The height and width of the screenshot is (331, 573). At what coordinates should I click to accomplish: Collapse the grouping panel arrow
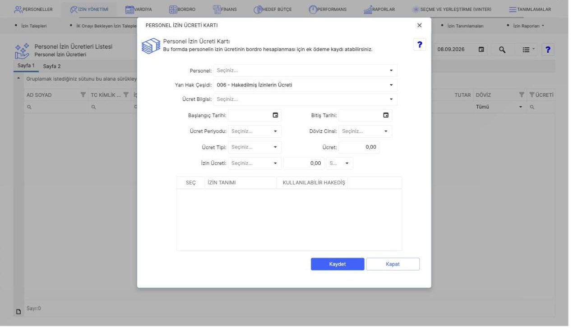18,79
